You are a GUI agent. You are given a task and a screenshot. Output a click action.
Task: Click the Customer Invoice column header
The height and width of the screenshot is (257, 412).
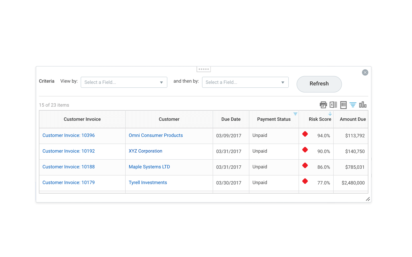coord(82,119)
